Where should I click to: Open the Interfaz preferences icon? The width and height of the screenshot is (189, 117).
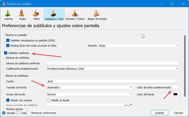click(8, 15)
